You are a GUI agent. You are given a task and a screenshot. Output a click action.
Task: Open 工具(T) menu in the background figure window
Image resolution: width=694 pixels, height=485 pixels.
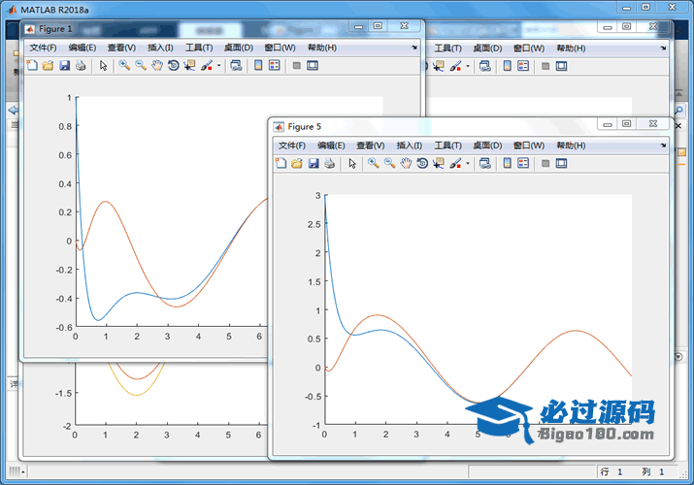tap(447, 48)
